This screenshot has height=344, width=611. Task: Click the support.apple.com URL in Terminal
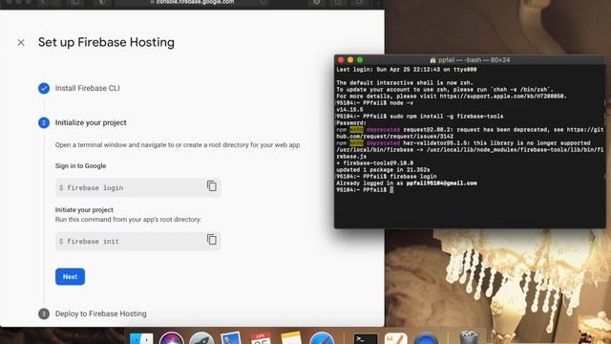point(503,96)
